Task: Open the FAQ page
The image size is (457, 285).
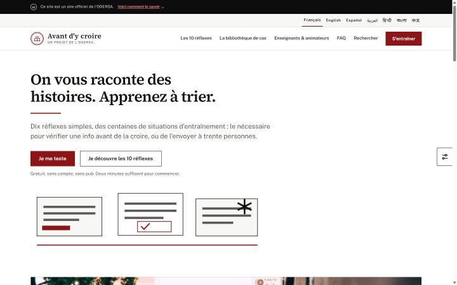Action: 341,38
